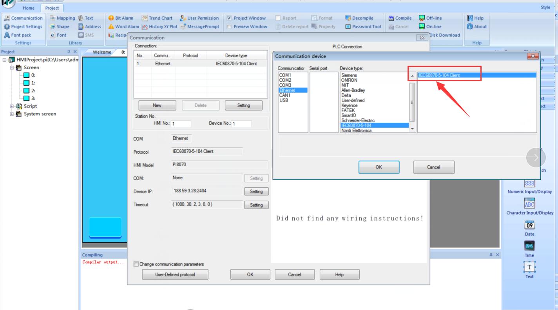Insert Numeric Input/Display object
Screen dimensions: 558x310
[x=529, y=186]
